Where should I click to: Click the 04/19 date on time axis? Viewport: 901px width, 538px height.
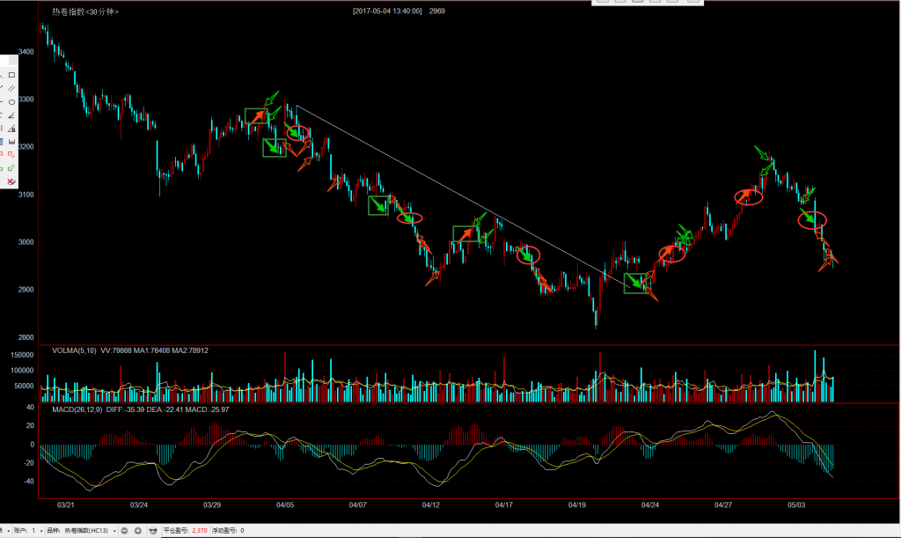coord(577,505)
